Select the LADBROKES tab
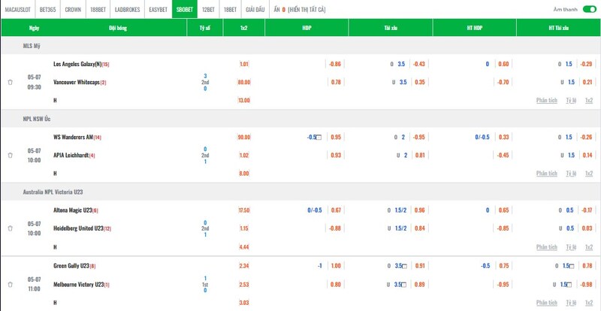The image size is (601, 311). coord(128,10)
